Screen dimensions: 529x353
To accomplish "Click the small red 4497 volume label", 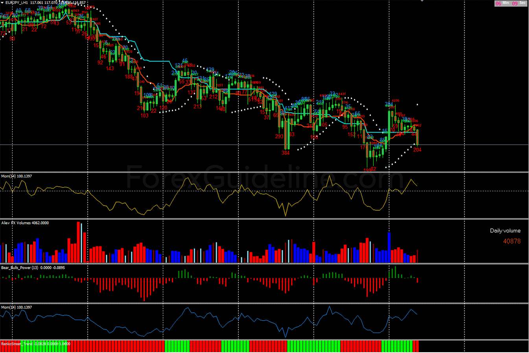I will [x=342, y=94].
